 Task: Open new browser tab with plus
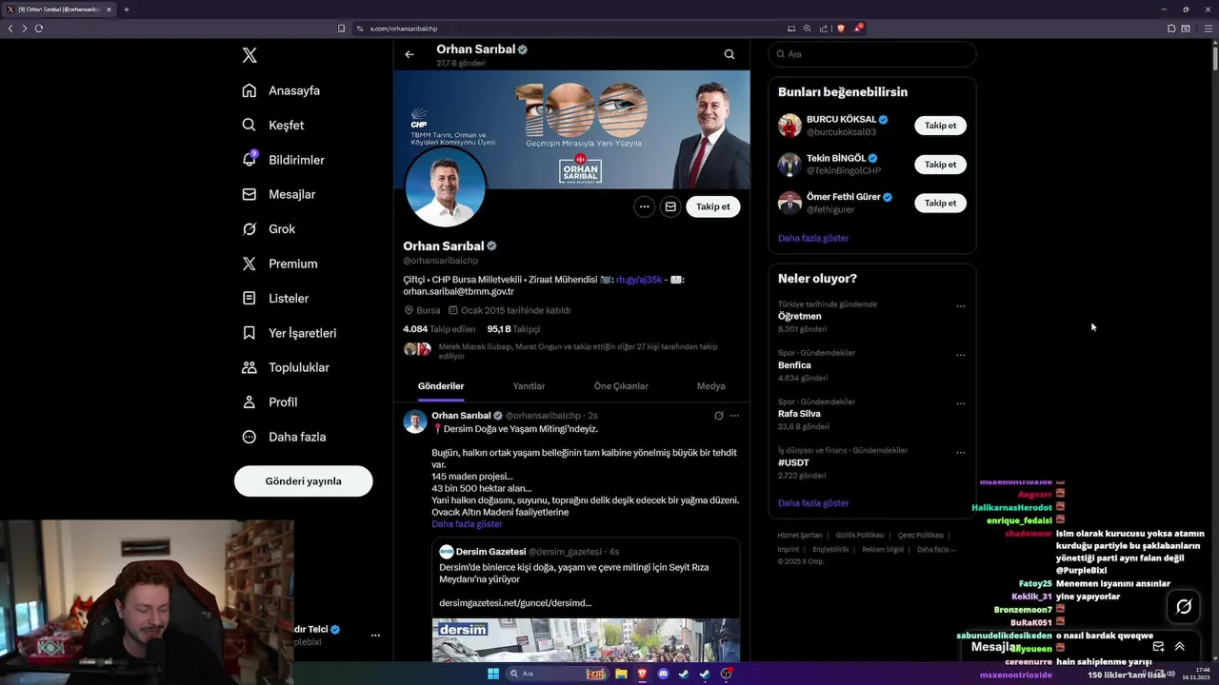126,10
